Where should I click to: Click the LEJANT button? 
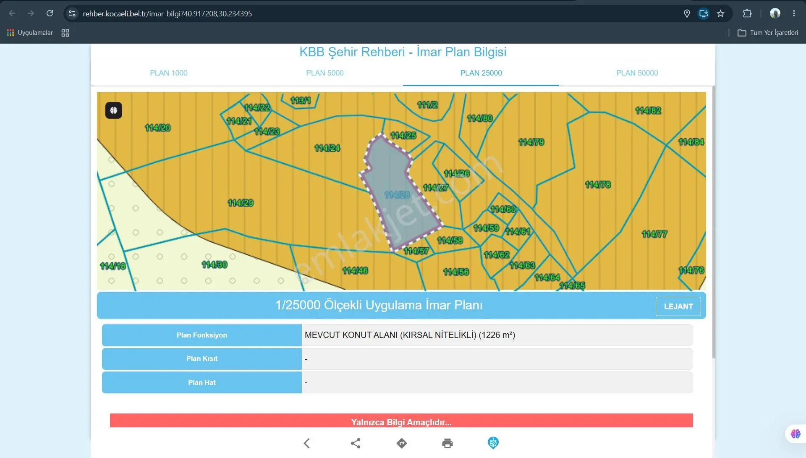678,306
